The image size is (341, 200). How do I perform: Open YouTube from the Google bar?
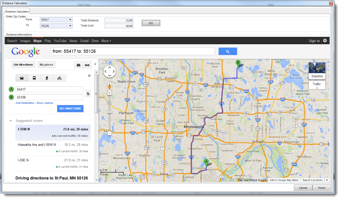[x=60, y=41]
